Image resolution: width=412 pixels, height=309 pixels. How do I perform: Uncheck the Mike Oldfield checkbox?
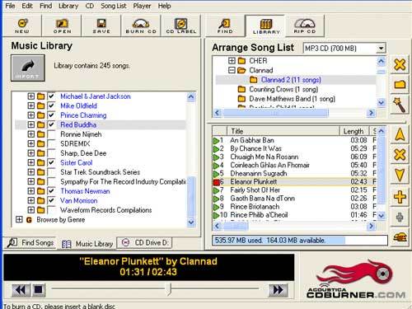tap(51, 105)
